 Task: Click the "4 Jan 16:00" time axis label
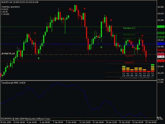point(32,122)
